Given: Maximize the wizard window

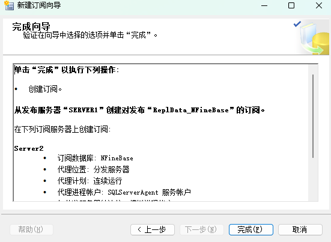Looking at the screenshot, I should pos(291,5).
